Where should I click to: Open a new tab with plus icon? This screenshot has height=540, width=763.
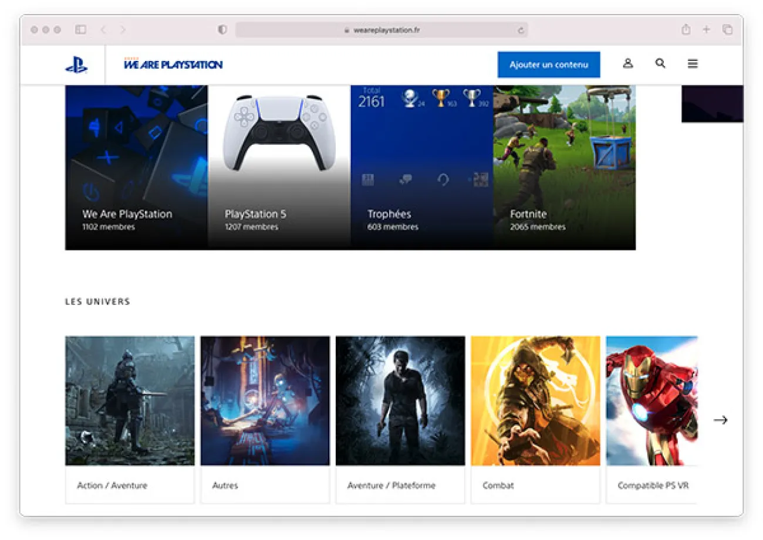coord(707,29)
